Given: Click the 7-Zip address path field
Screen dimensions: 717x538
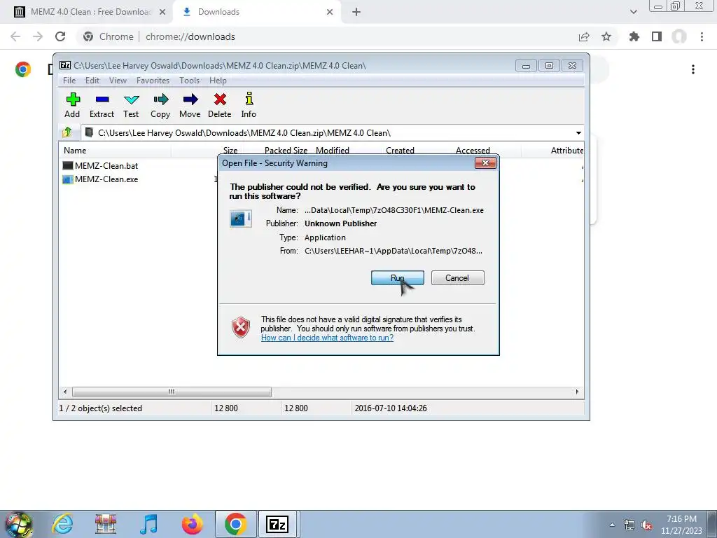Looking at the screenshot, I should click(327, 133).
